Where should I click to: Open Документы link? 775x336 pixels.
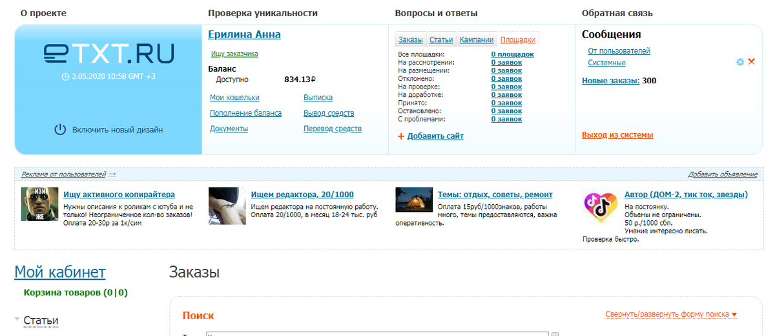tap(229, 129)
